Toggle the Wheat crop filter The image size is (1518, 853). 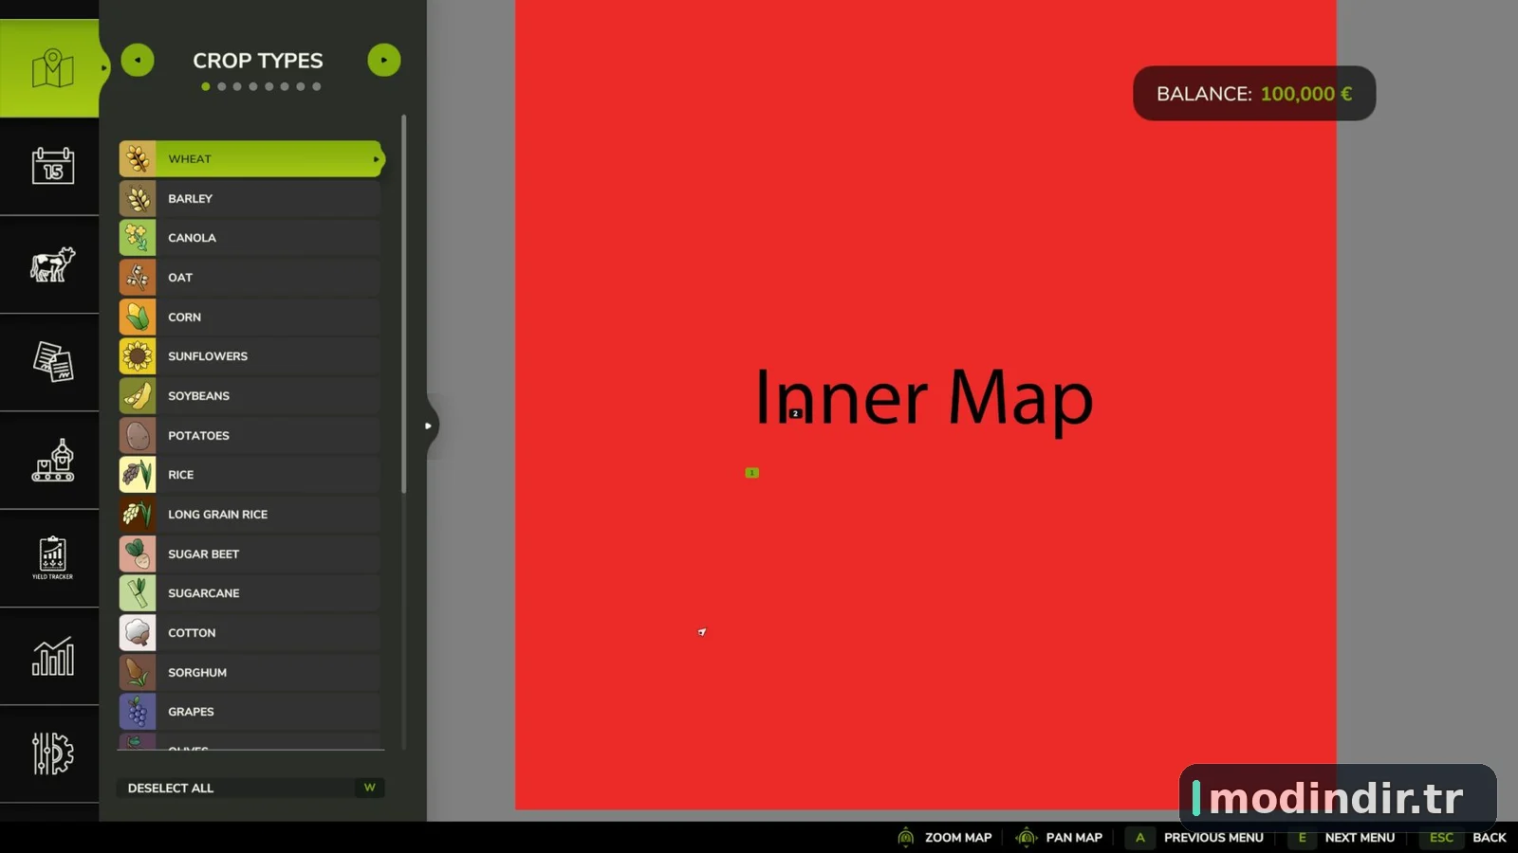[x=250, y=159]
